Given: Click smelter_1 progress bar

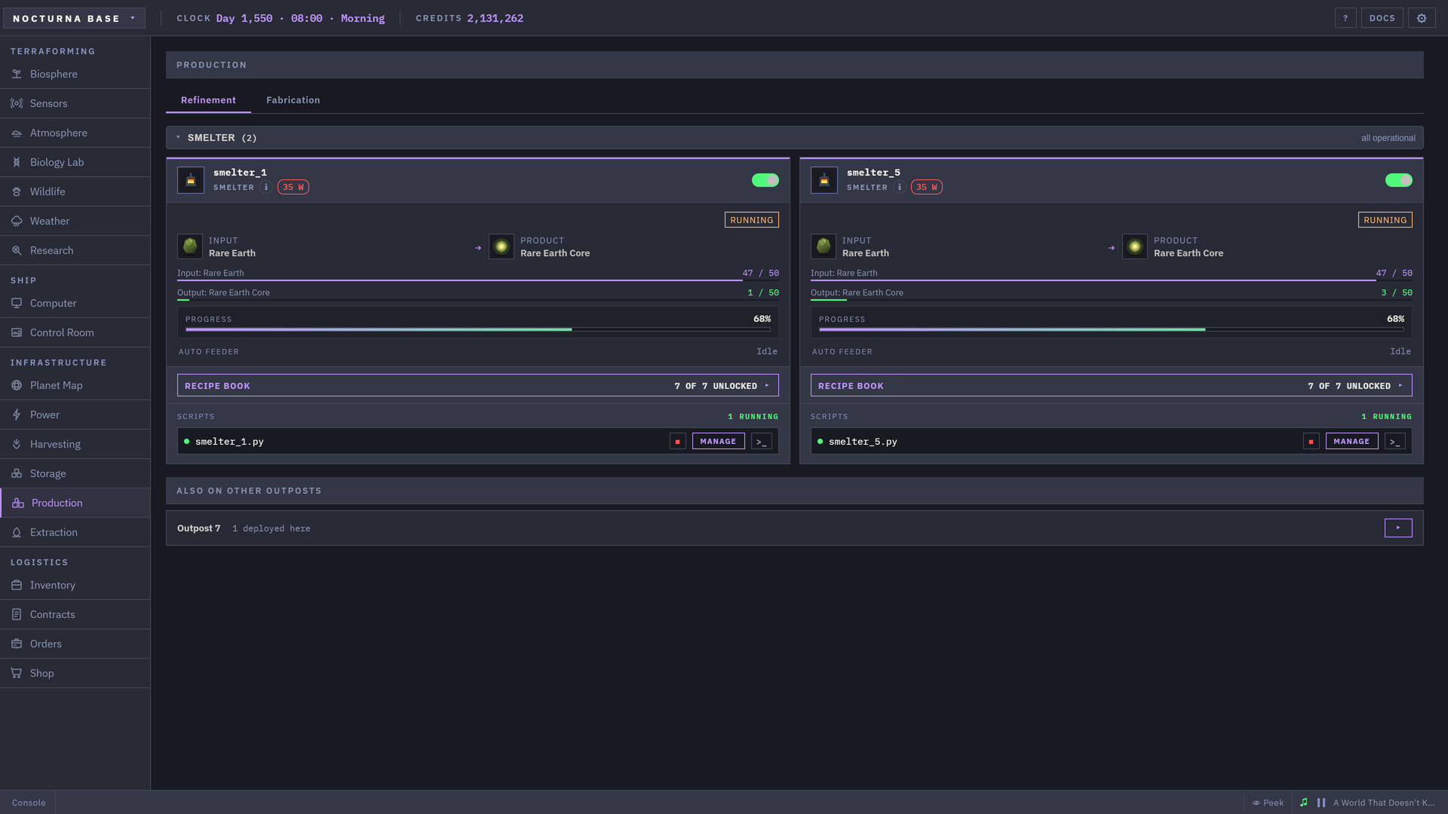Looking at the screenshot, I should 478,329.
